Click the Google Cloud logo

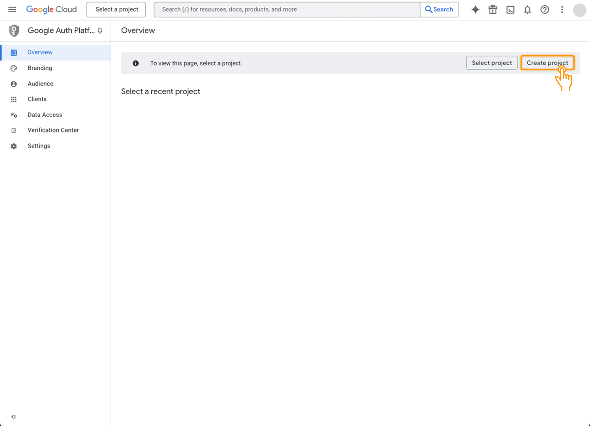coord(51,9)
